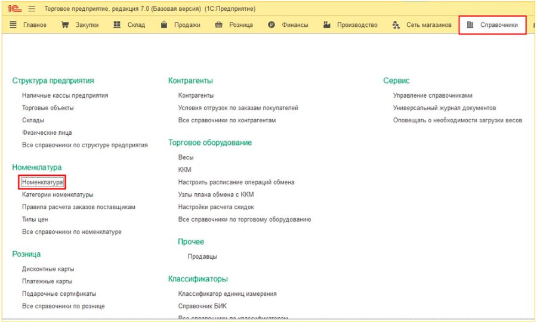Screen dimensions: 537x322
Task: Click the green Контрагенты group heading
Action: tap(190, 80)
